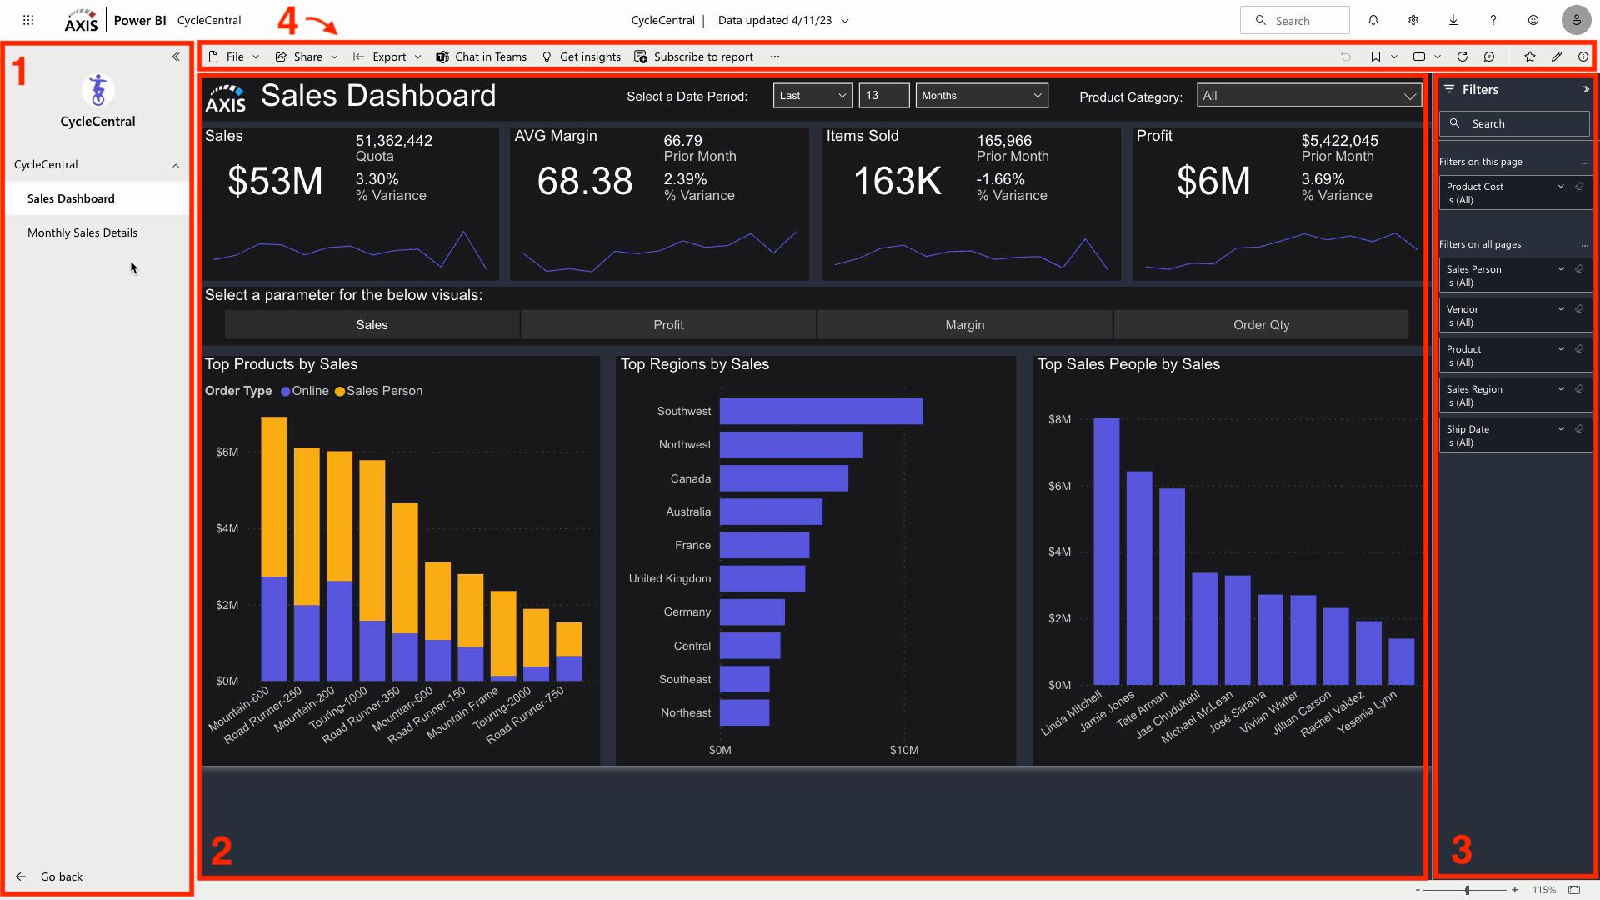This screenshot has width=1600, height=900.
Task: Expand the Sales Region filter card
Action: 1561,389
